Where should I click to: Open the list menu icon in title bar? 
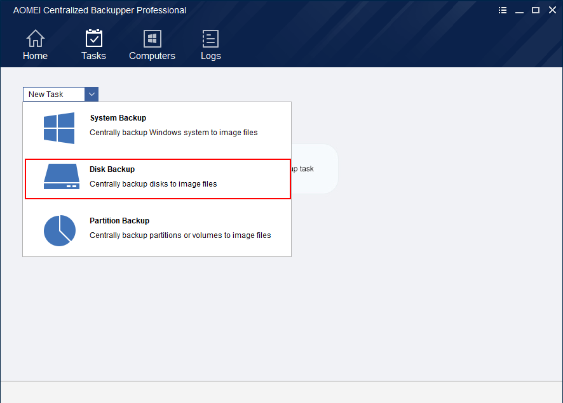[x=503, y=10]
